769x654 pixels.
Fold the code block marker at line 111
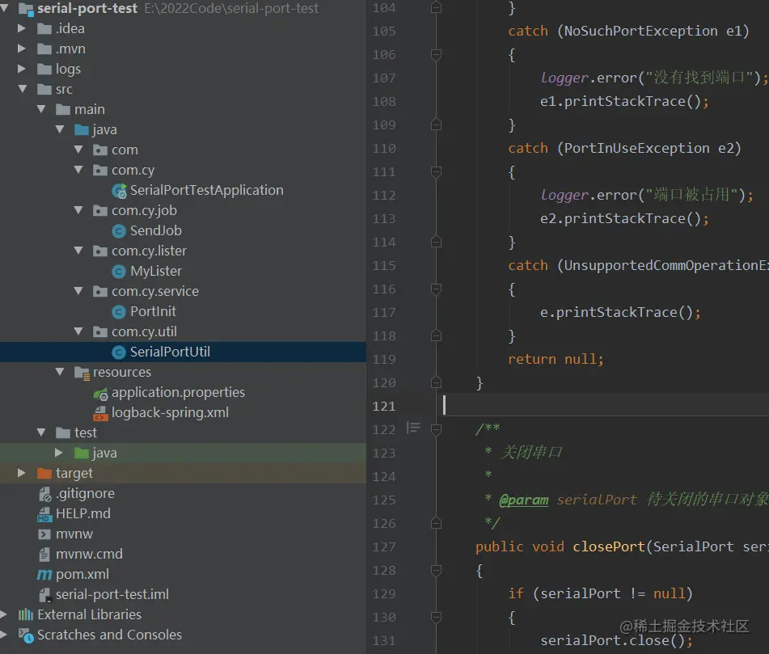click(436, 171)
